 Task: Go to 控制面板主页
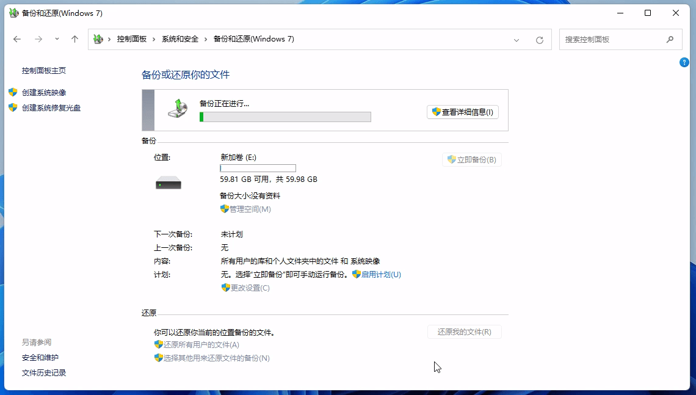point(44,71)
